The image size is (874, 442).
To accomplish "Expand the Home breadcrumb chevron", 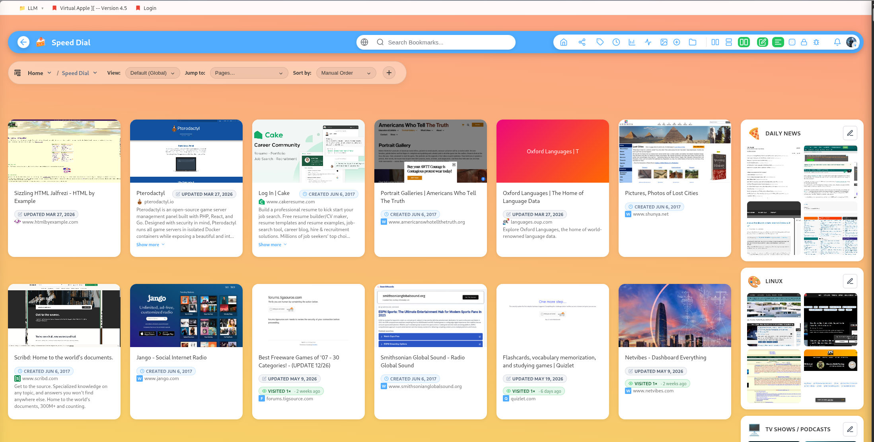I will click(49, 73).
